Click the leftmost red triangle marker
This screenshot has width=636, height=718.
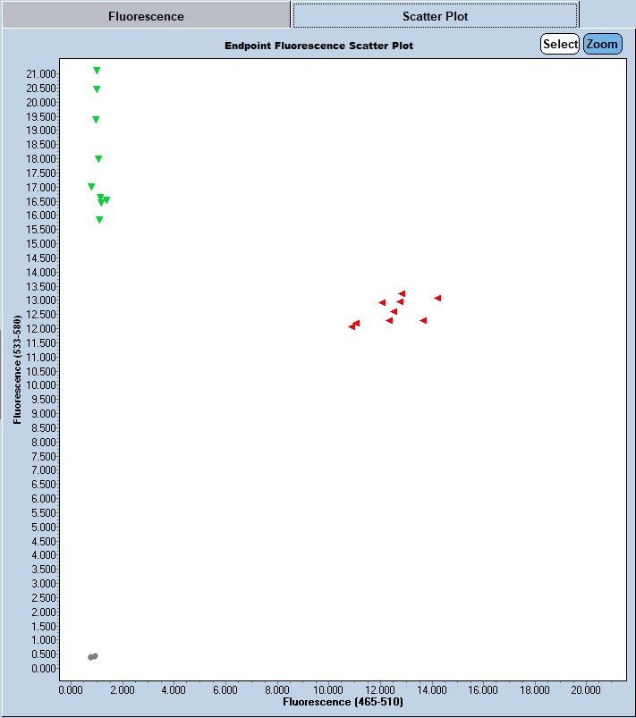pos(352,326)
